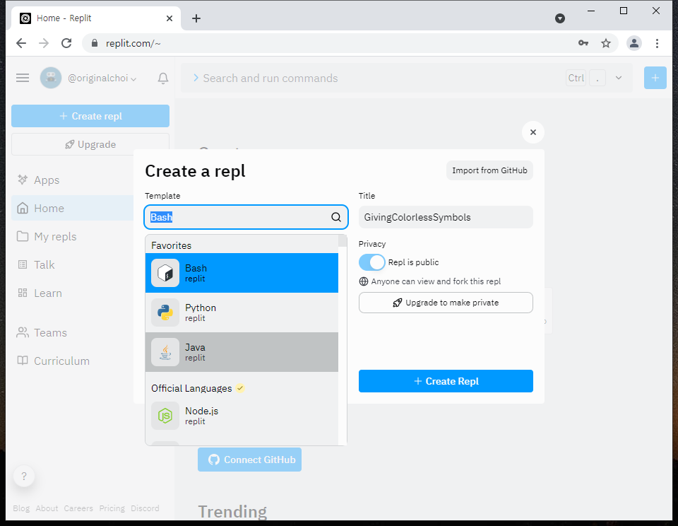Click the Template search field

pyautogui.click(x=246, y=217)
